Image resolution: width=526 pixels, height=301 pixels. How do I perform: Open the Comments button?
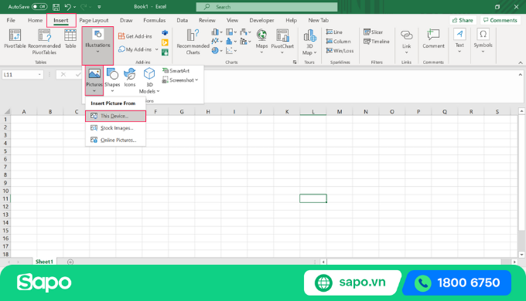[x=500, y=20]
